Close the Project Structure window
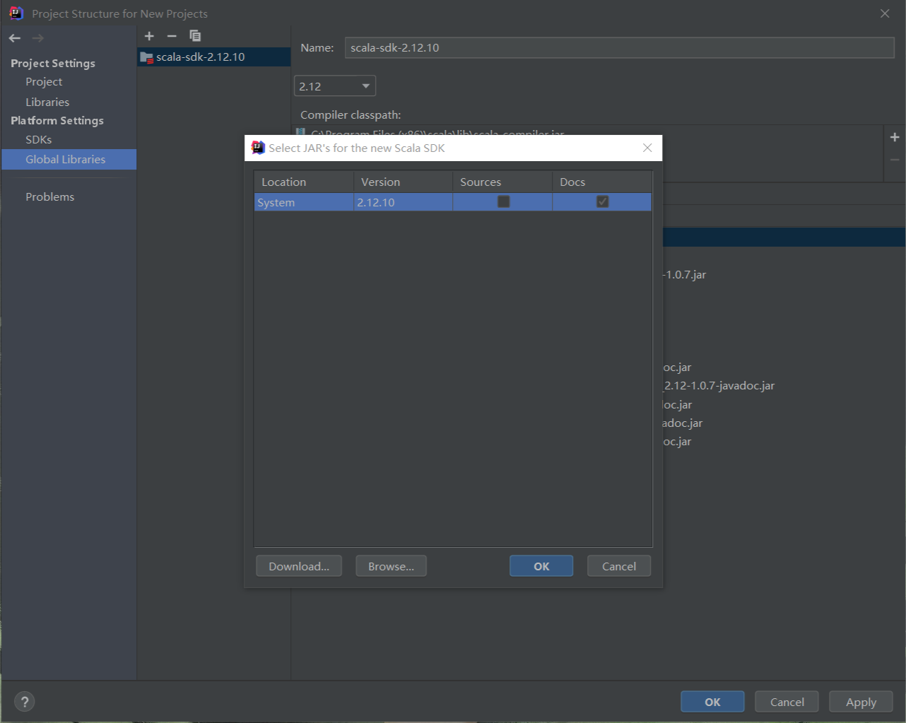The width and height of the screenshot is (906, 723). point(885,13)
